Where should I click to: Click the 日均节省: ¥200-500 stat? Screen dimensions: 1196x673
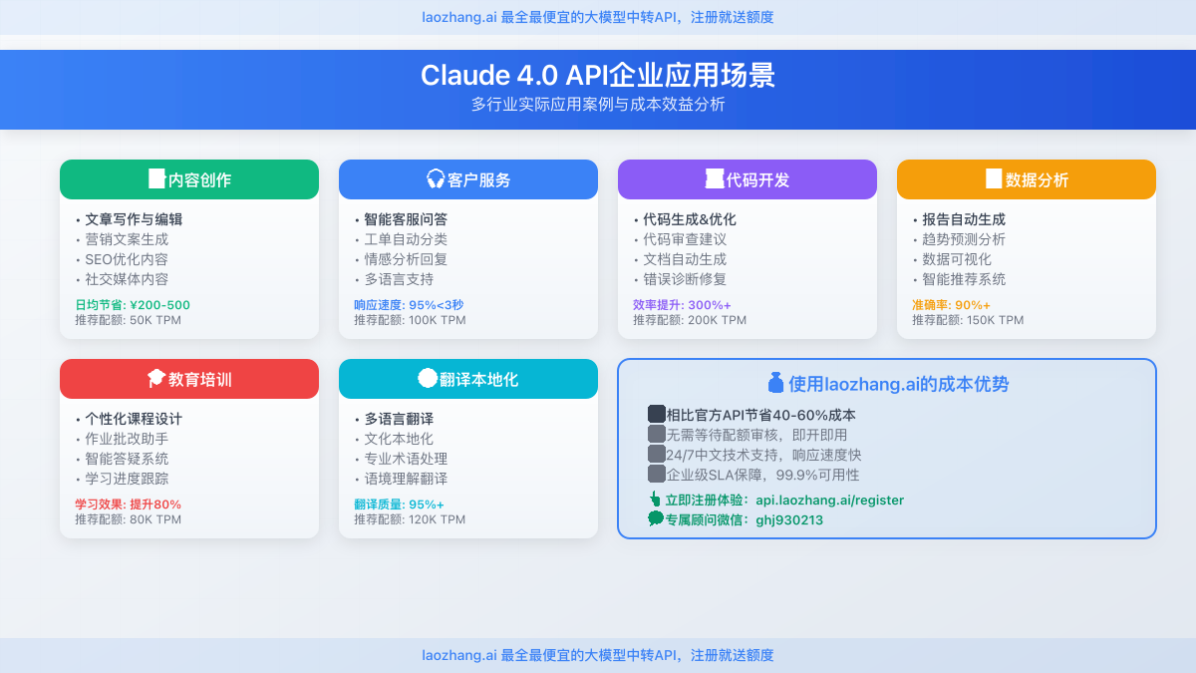(x=133, y=305)
